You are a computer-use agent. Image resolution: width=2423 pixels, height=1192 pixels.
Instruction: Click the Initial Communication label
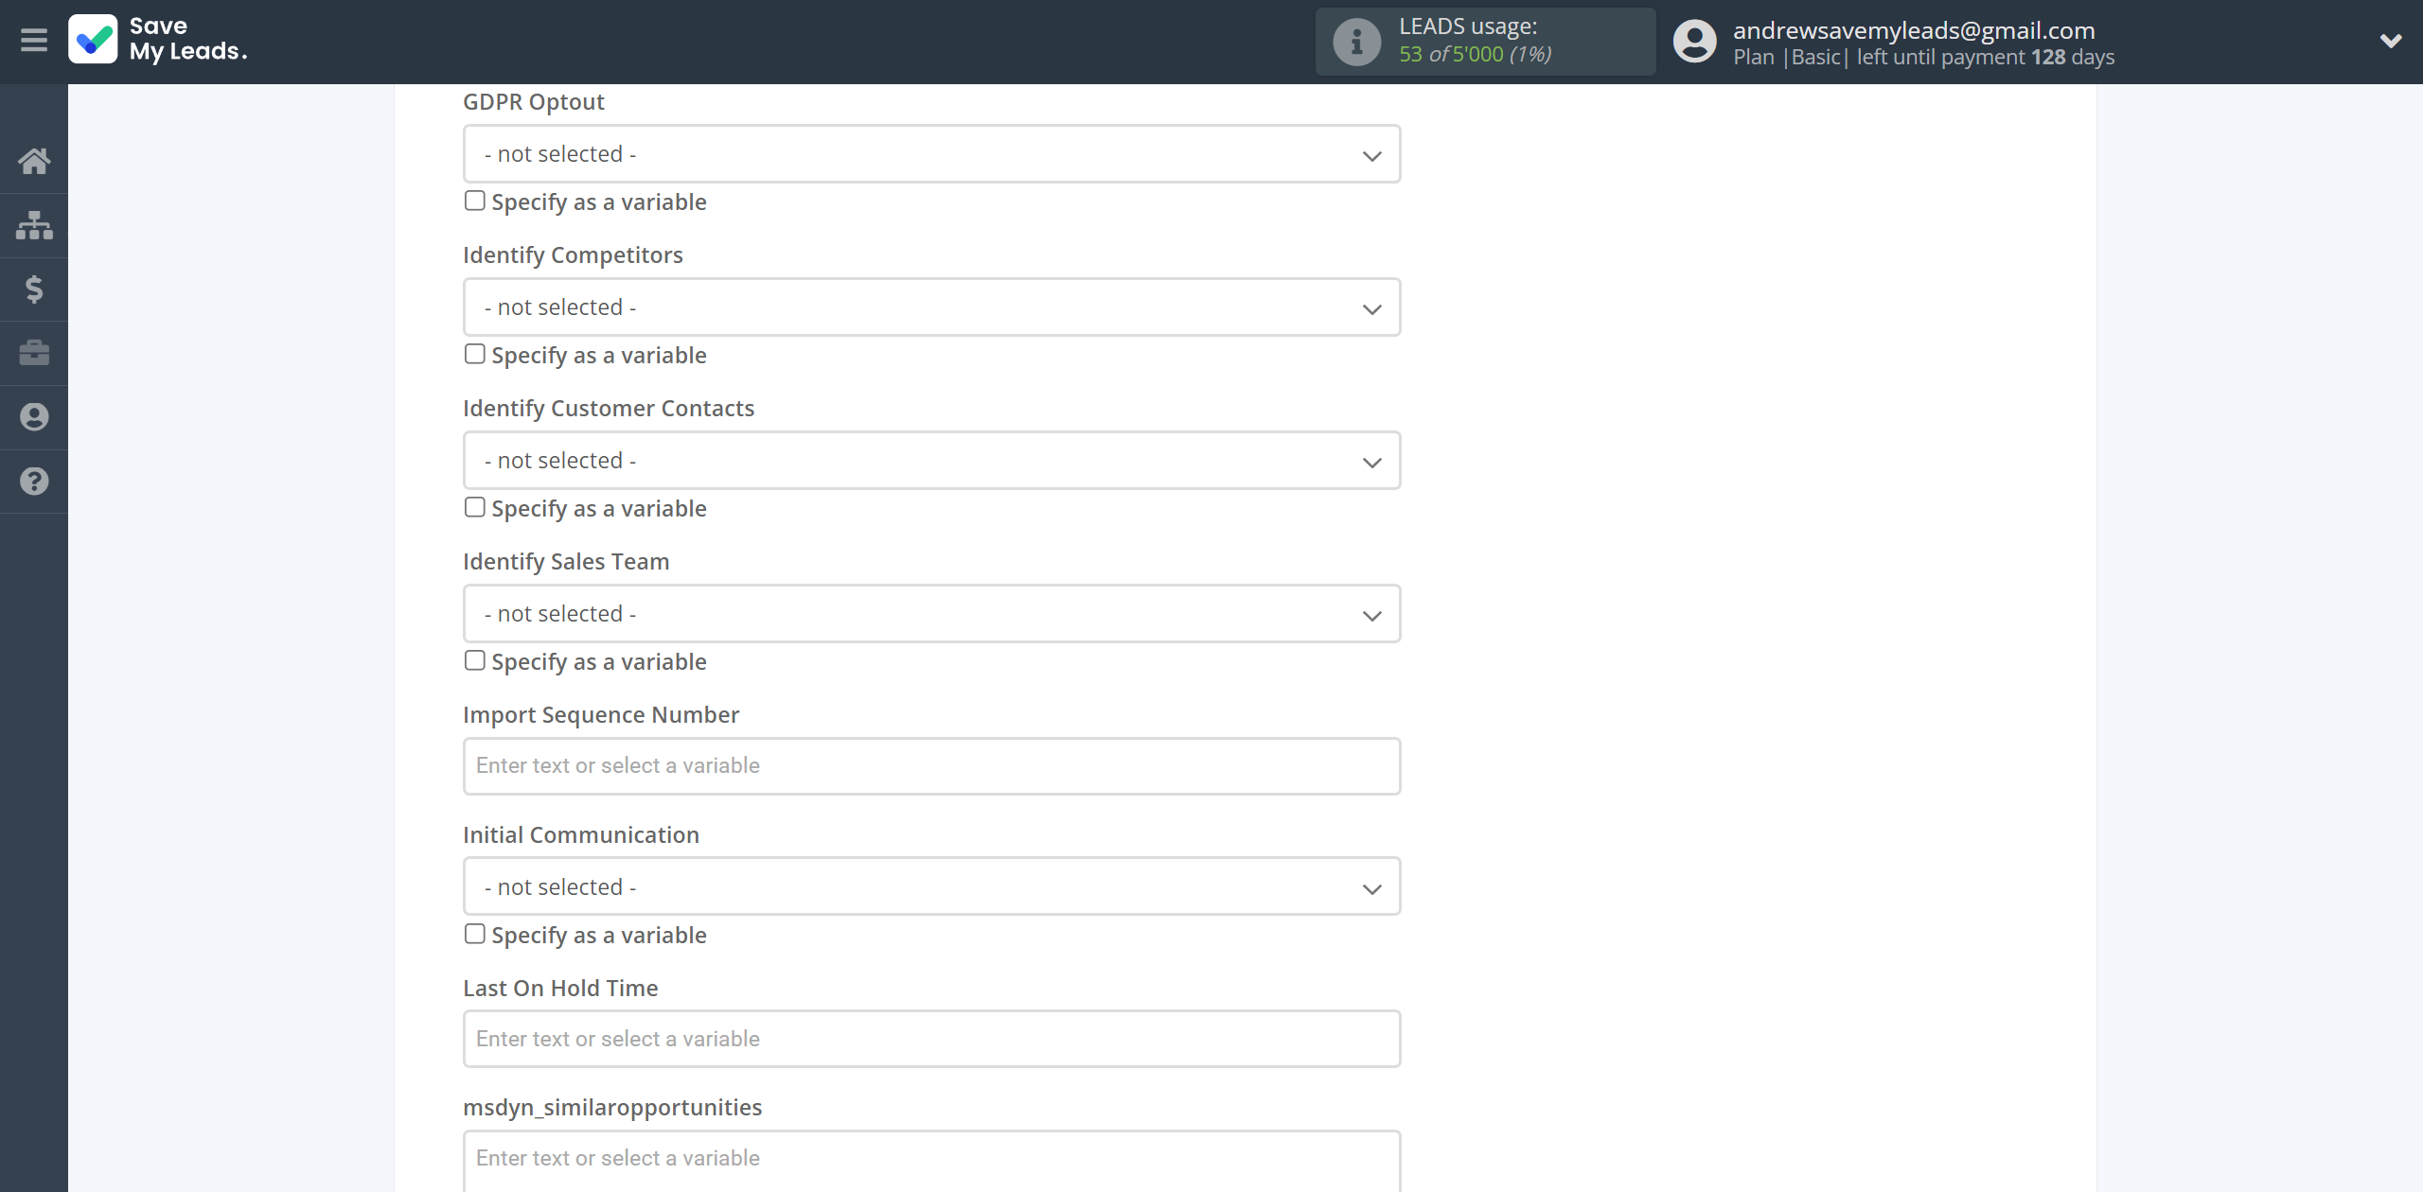[581, 835]
